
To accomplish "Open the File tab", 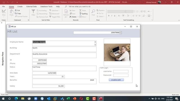I will coord(3,6).
